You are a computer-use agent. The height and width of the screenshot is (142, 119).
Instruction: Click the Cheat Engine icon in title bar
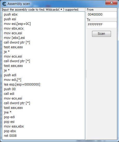[x=4, y=4]
